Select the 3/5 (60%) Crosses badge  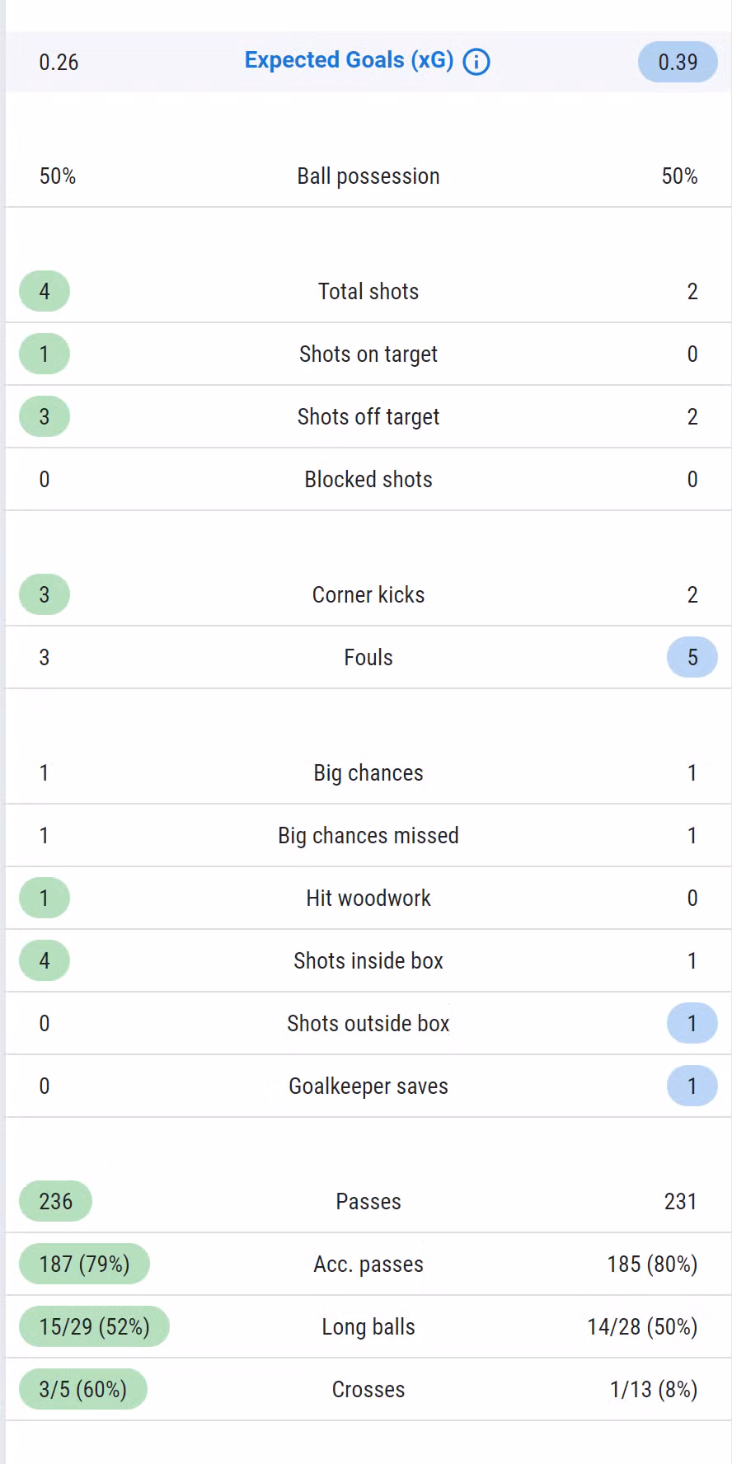point(82,1390)
